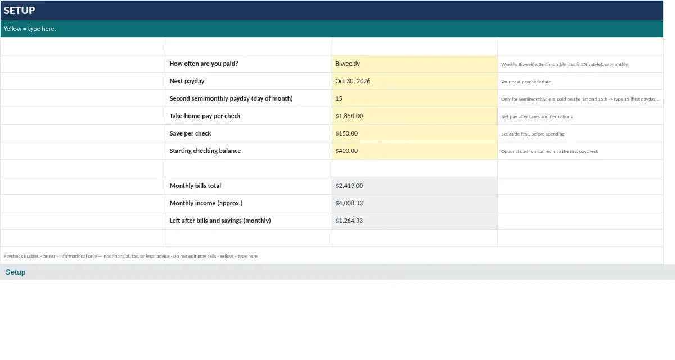Image resolution: width=675 pixels, height=360 pixels.
Task: Click the $1,264.33 left after bills value
Action: (415, 220)
